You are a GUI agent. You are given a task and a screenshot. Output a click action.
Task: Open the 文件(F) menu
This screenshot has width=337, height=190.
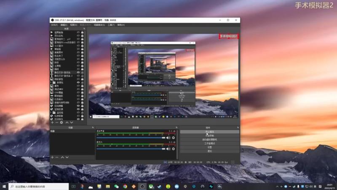point(54,25)
